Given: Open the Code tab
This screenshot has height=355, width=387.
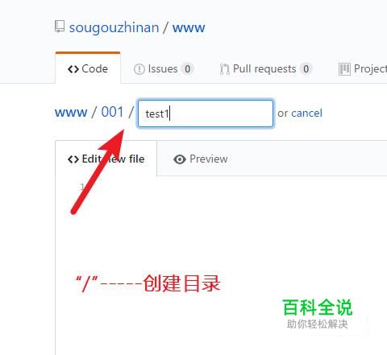Looking at the screenshot, I should click(88, 68).
